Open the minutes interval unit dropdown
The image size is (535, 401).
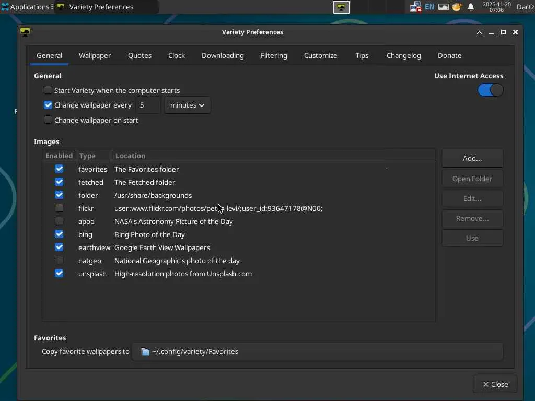[188, 105]
